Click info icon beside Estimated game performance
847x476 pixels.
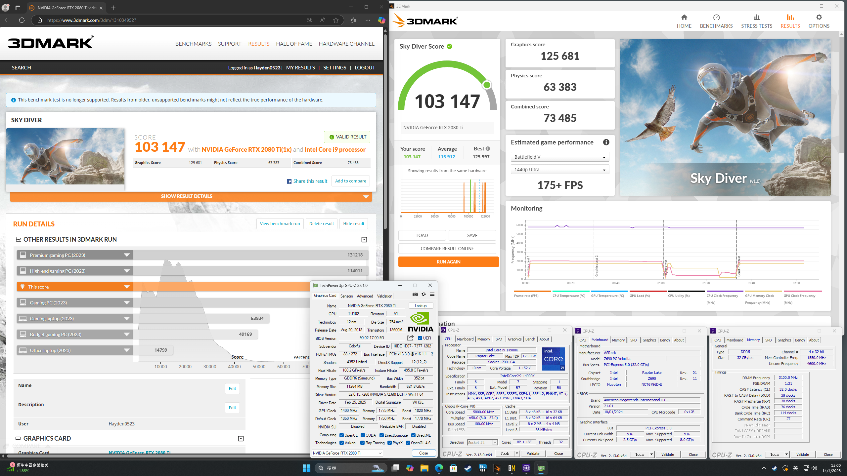pos(606,142)
